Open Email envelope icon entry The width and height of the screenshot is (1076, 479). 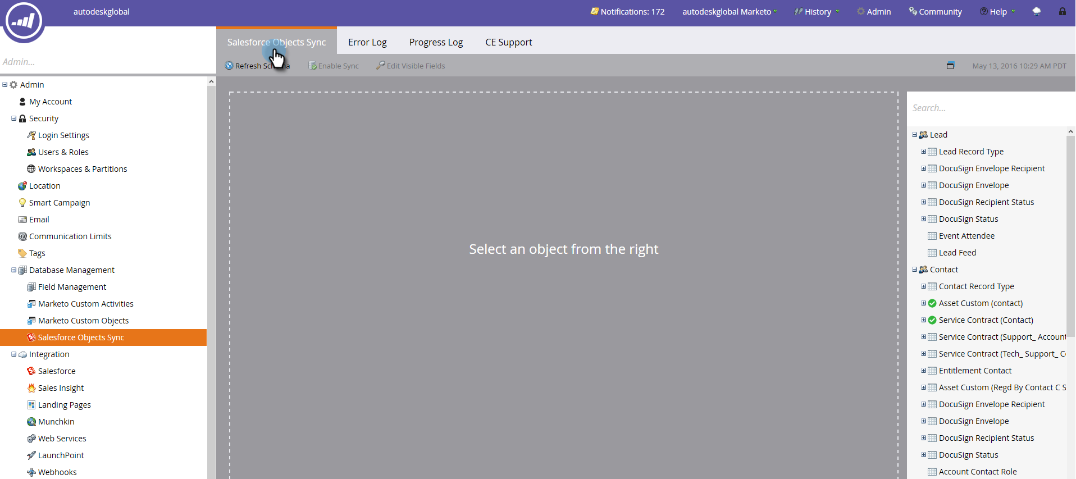(22, 220)
